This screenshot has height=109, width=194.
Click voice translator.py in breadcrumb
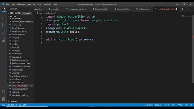[47, 13]
